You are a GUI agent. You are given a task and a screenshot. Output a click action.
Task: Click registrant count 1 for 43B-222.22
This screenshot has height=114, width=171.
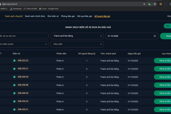tap(87, 61)
